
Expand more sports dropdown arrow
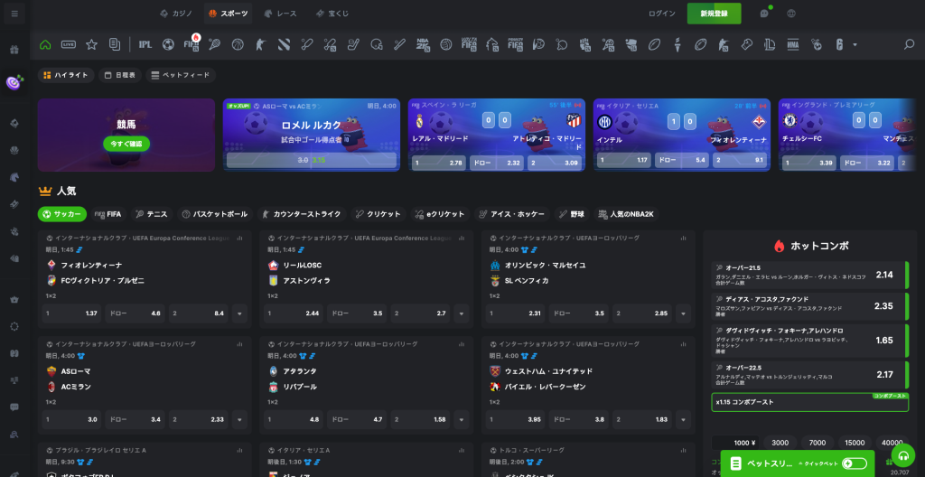[x=855, y=45]
